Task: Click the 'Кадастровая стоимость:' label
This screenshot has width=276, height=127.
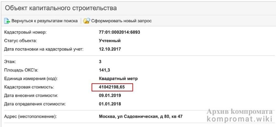Action: tap(29, 87)
